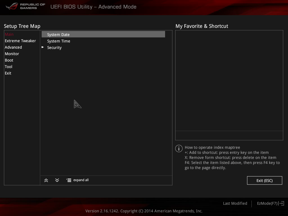Click the info icon beside instructions

(x=179, y=148)
